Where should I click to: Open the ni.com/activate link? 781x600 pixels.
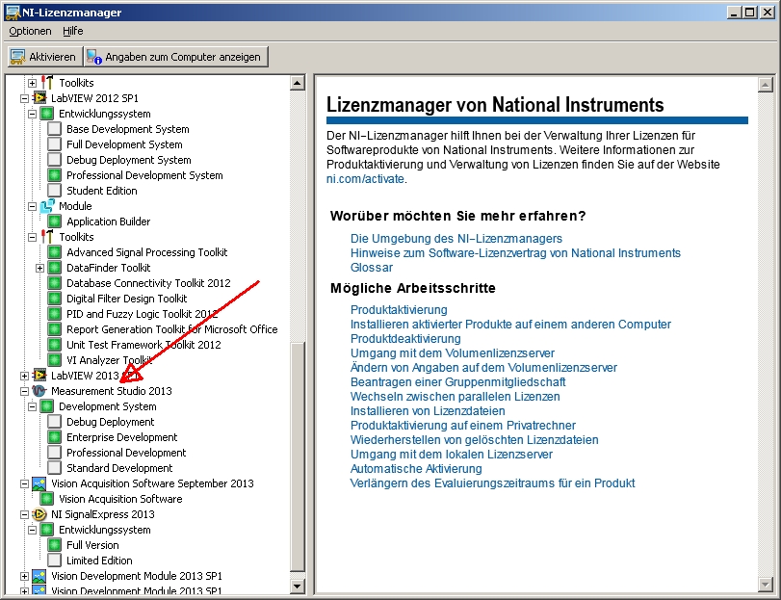coord(365,179)
